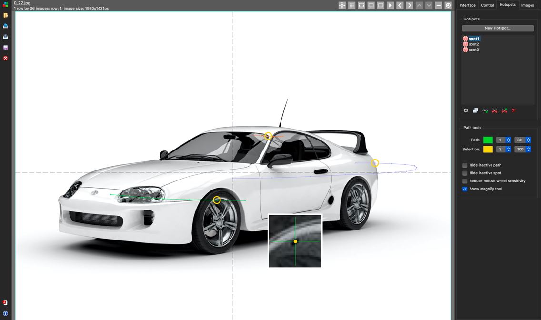Advance to next image with right chevron
Screen dimensions: 541x320
point(410,5)
